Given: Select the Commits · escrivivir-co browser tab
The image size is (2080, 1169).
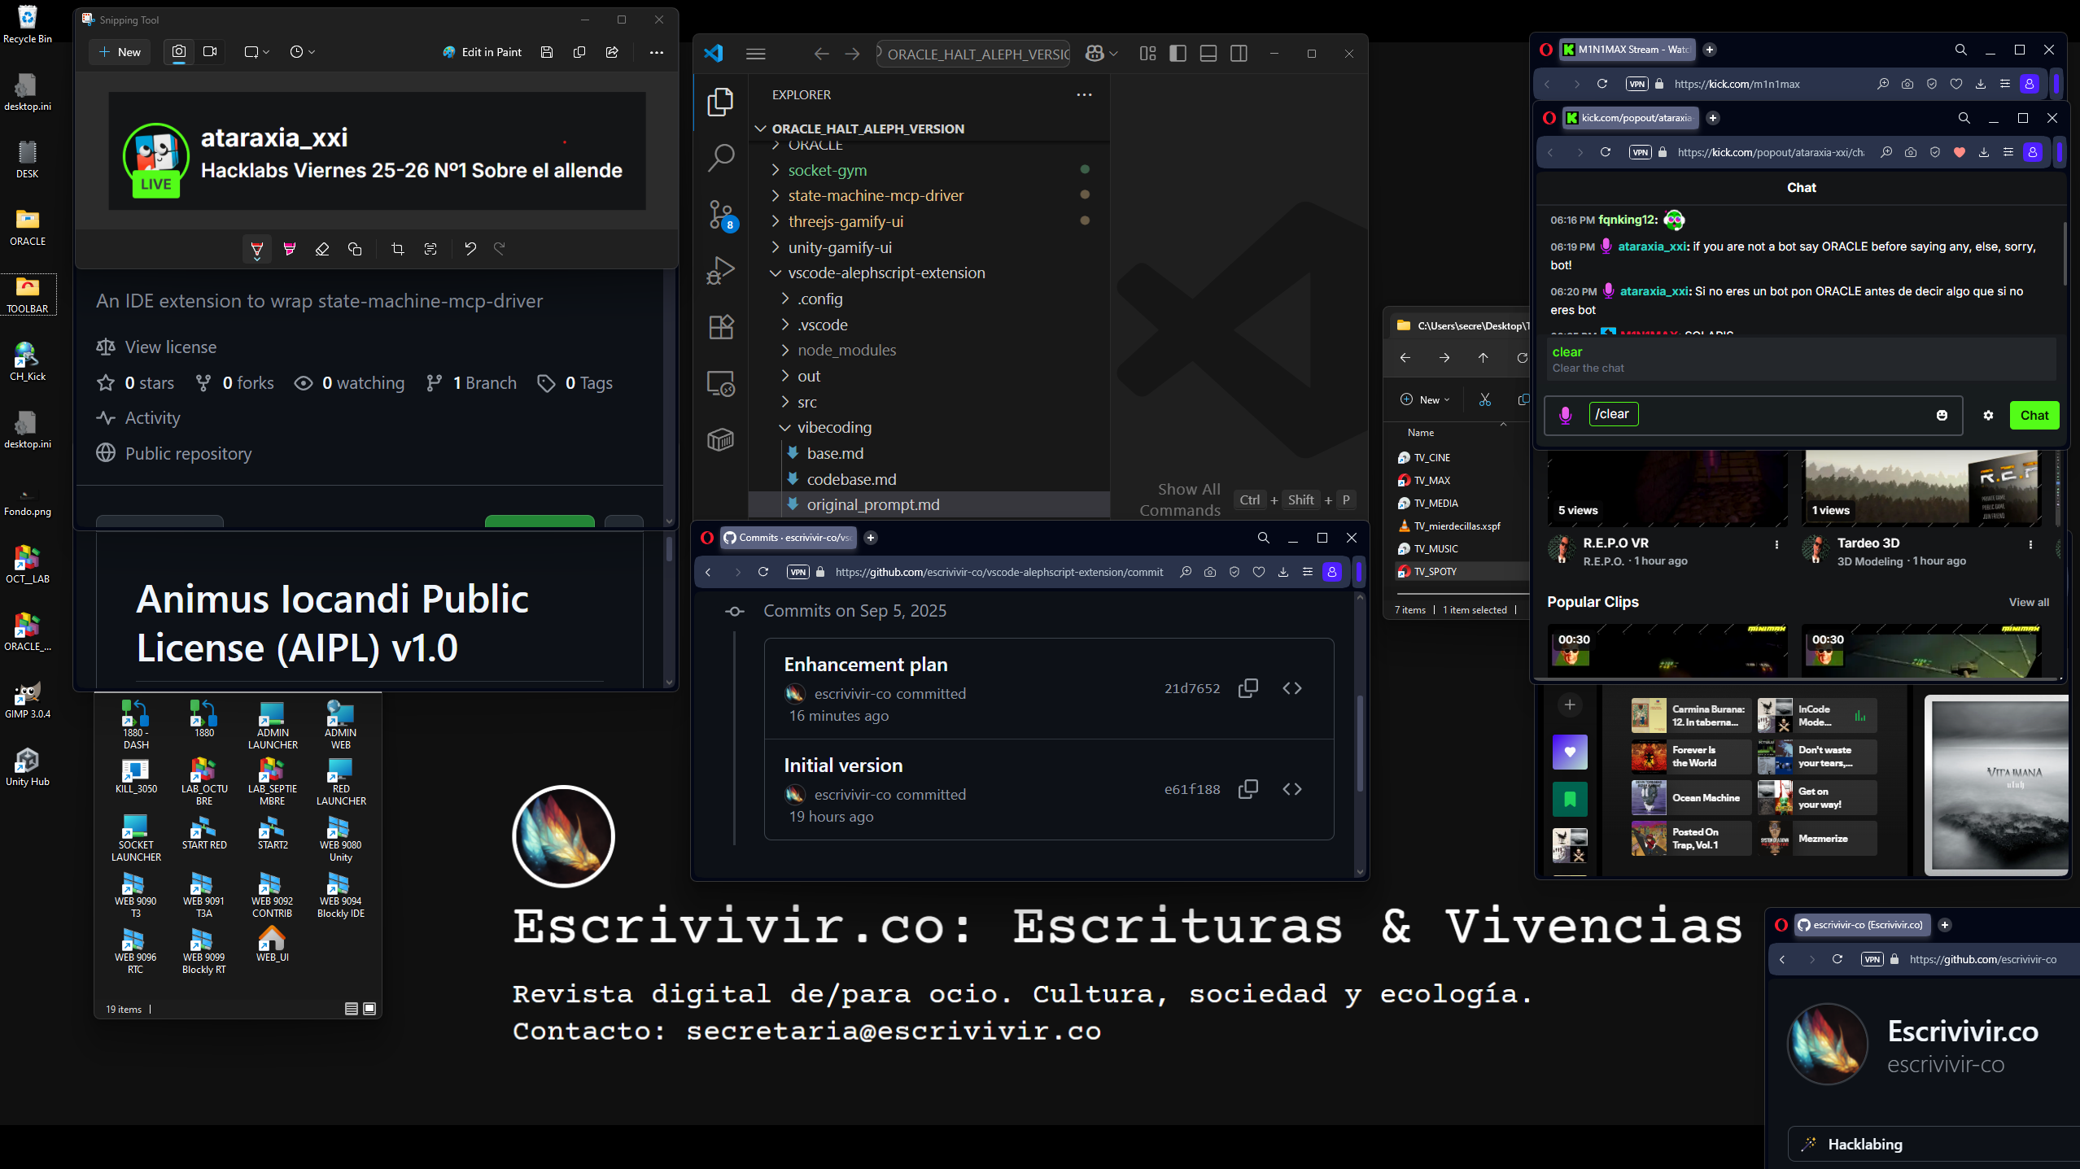Looking at the screenshot, I should pyautogui.click(x=788, y=538).
